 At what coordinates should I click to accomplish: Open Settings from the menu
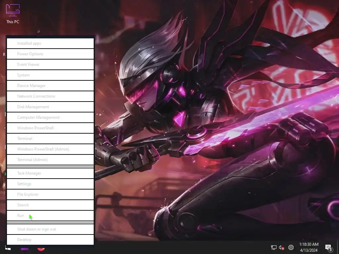click(50, 184)
